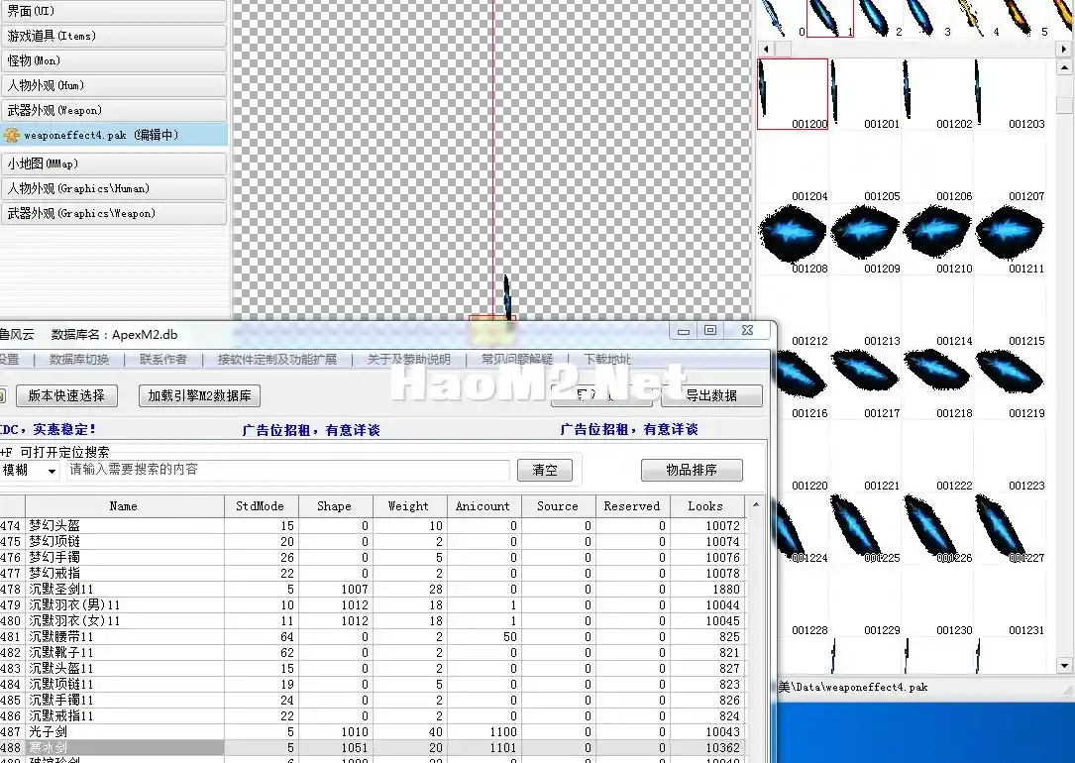Open 游戏道具(Items) category
Viewport: 1075px width, 763px height.
[114, 36]
